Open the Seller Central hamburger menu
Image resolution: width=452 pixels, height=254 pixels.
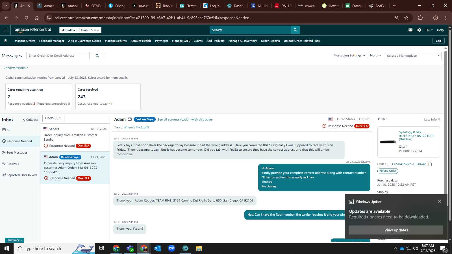[x=5, y=30]
